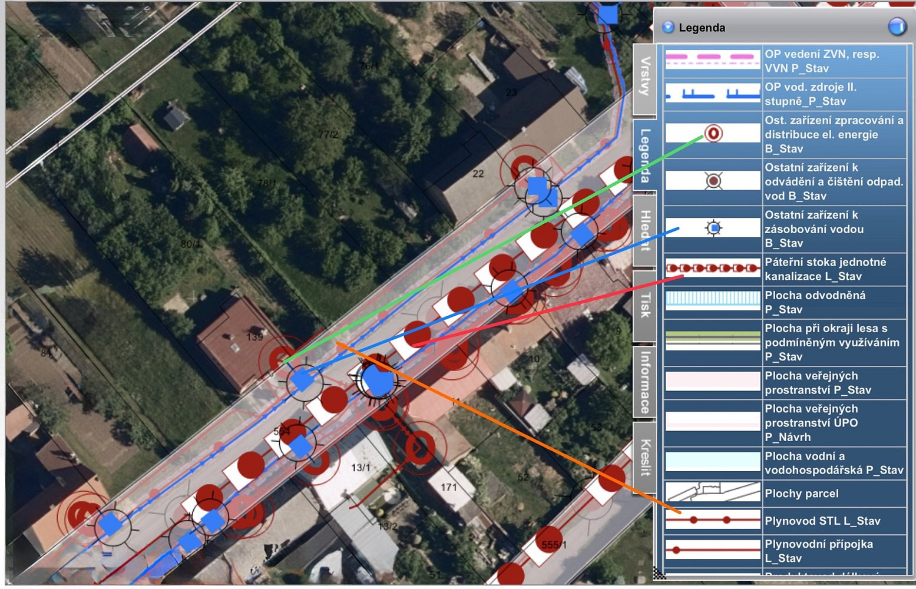The width and height of the screenshot is (916, 589).
Task: Open the Kreslit drawing tab
Action: point(645,457)
